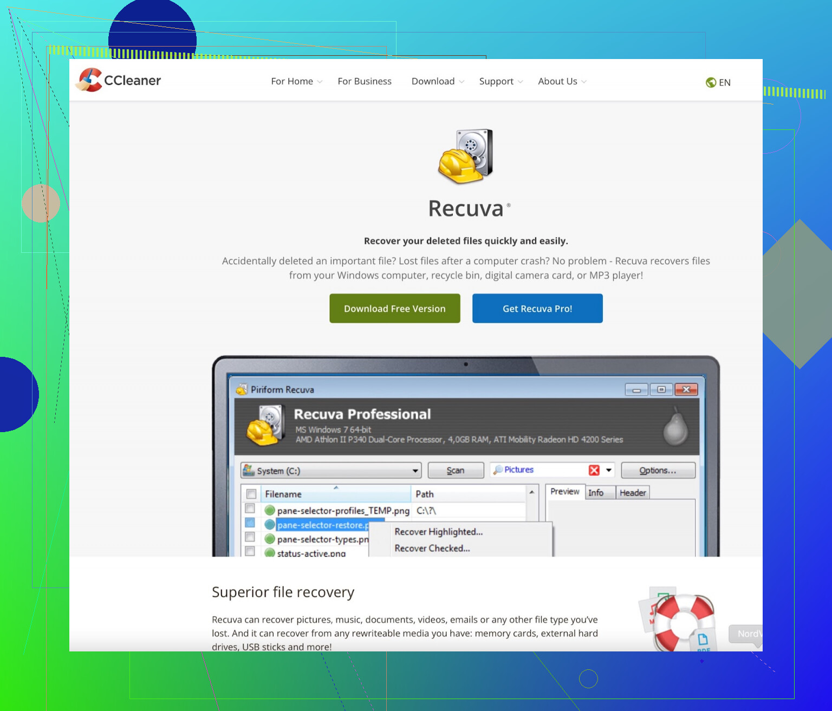This screenshot has height=711, width=832.
Task: Click the green status dot for pane-selector-profiles_TEMP.png
Action: click(x=270, y=510)
